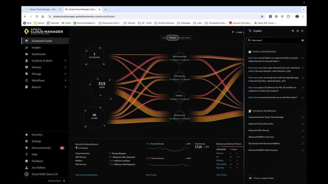Click Malware category in threats table
The image size is (328, 184).
click(x=220, y=153)
